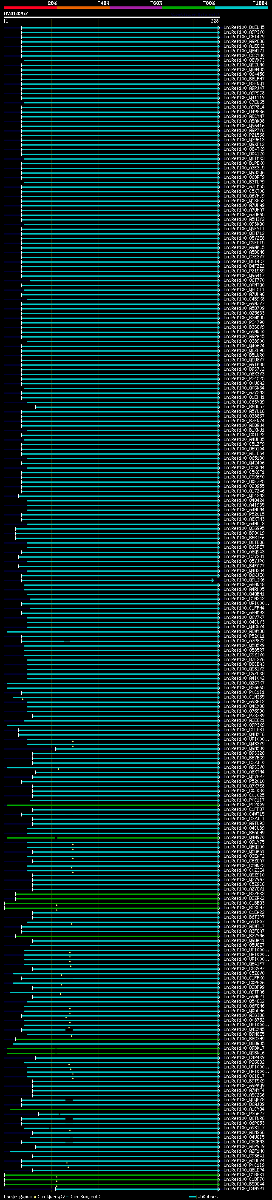Open the UniRef100_P35627 entry

click(x=244, y=1114)
